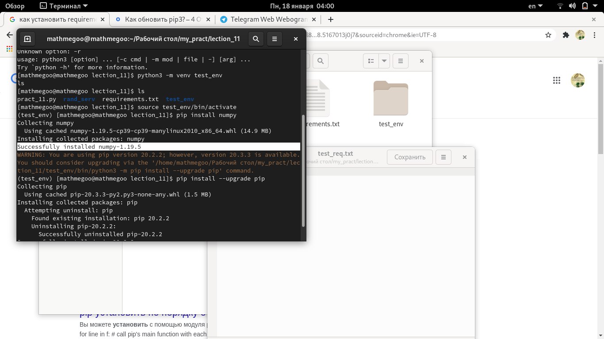
Task: Click the terminal window scrollbar
Action: tap(303, 171)
